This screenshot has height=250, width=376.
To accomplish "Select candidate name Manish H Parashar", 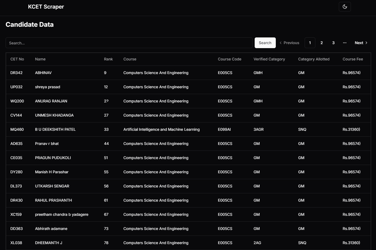I will tap(52, 172).
